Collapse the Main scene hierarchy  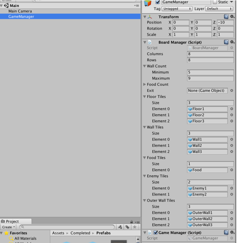tap(1, 6)
